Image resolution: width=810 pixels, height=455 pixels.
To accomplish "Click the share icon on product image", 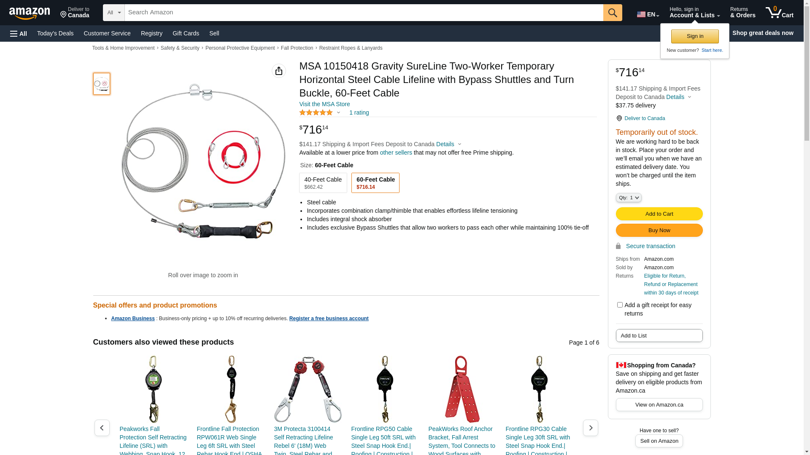I will tap(279, 71).
